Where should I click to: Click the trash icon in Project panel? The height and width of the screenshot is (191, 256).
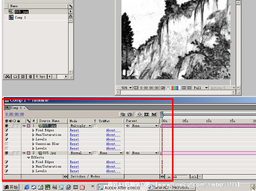[30, 77]
